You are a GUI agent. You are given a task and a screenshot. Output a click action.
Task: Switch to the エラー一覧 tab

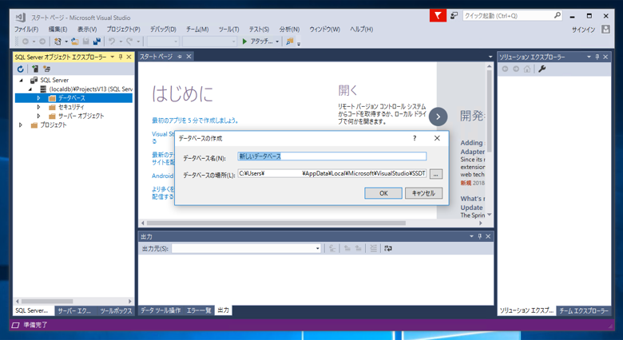[199, 310]
